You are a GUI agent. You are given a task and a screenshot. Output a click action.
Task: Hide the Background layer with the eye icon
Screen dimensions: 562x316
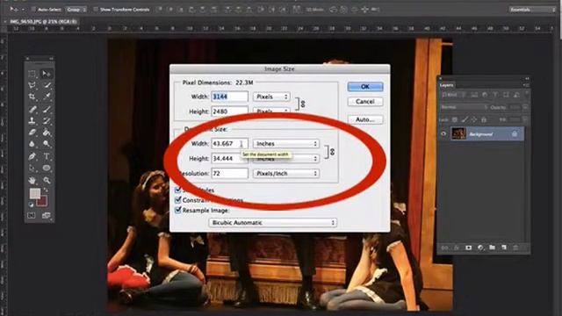(443, 134)
